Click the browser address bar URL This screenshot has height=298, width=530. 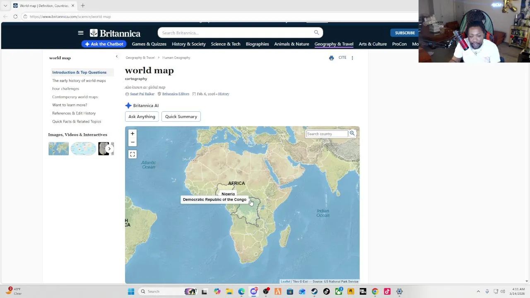point(70,17)
